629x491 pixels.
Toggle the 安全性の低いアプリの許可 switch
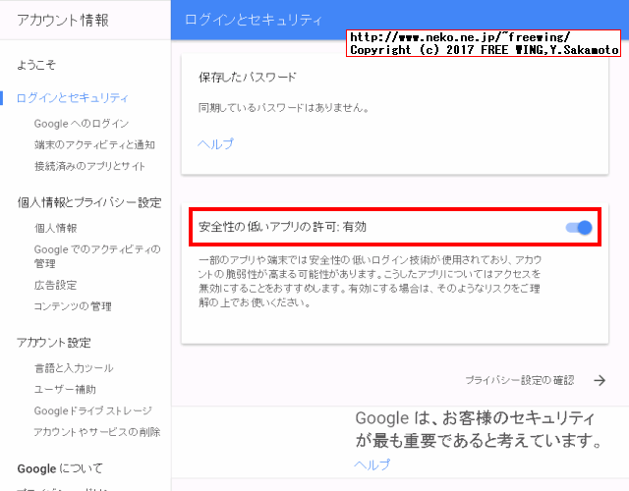(579, 228)
